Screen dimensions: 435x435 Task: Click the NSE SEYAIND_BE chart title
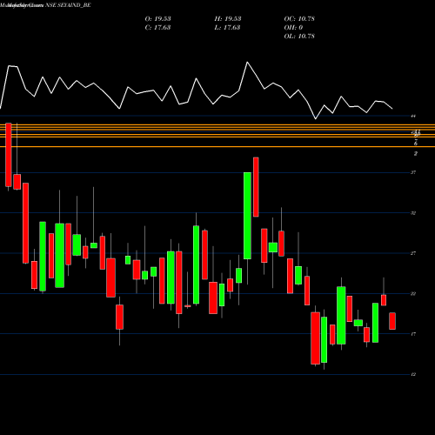coord(68,5)
